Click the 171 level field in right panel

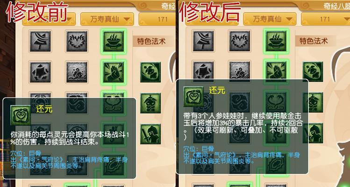(x=325, y=19)
